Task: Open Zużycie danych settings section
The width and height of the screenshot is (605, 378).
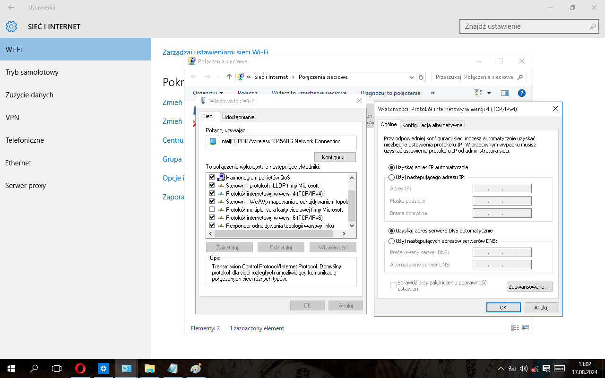Action: pos(76,95)
